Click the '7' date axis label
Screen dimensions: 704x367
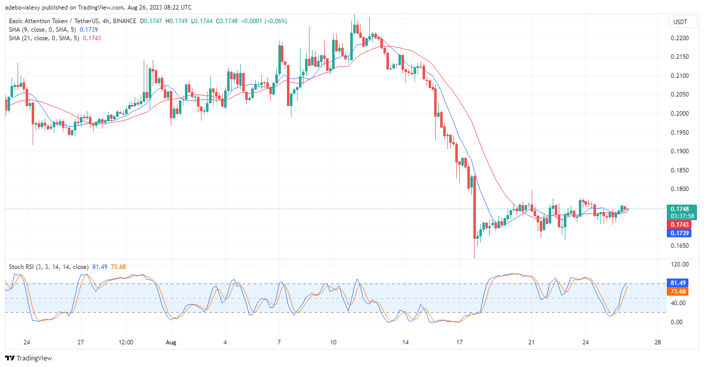tap(279, 342)
